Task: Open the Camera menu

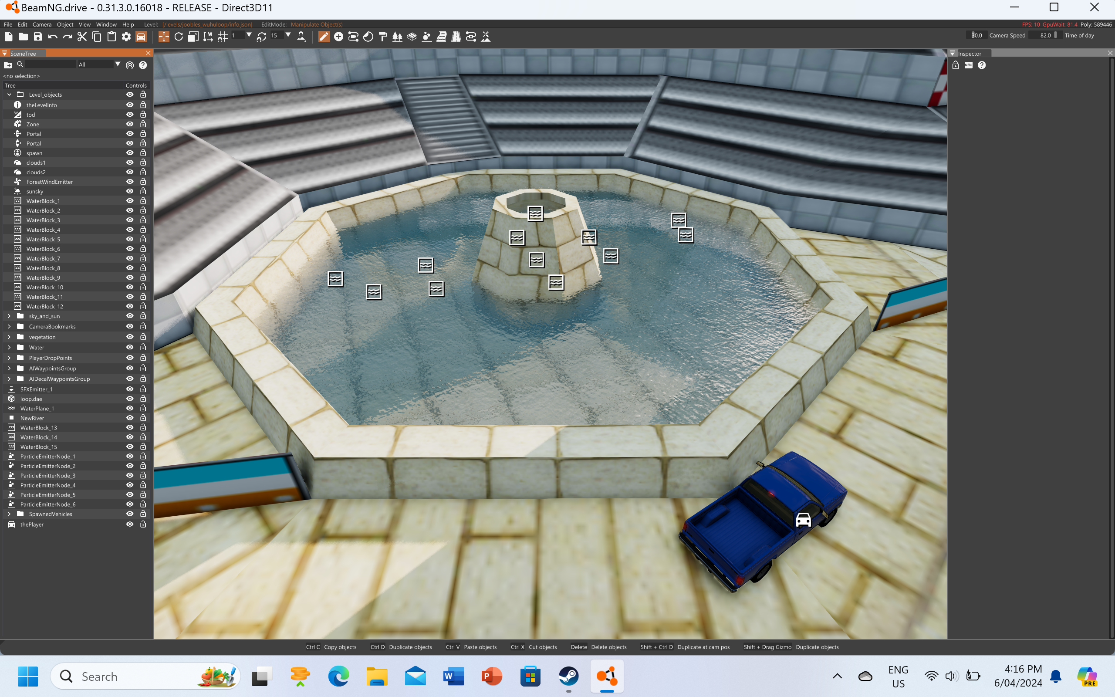Action: (x=41, y=24)
